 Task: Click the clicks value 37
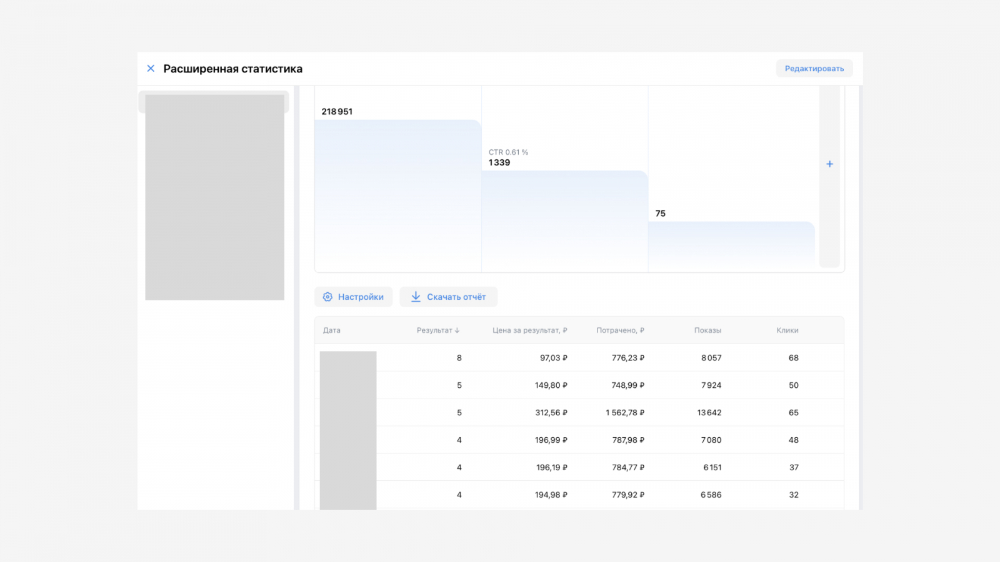click(794, 467)
